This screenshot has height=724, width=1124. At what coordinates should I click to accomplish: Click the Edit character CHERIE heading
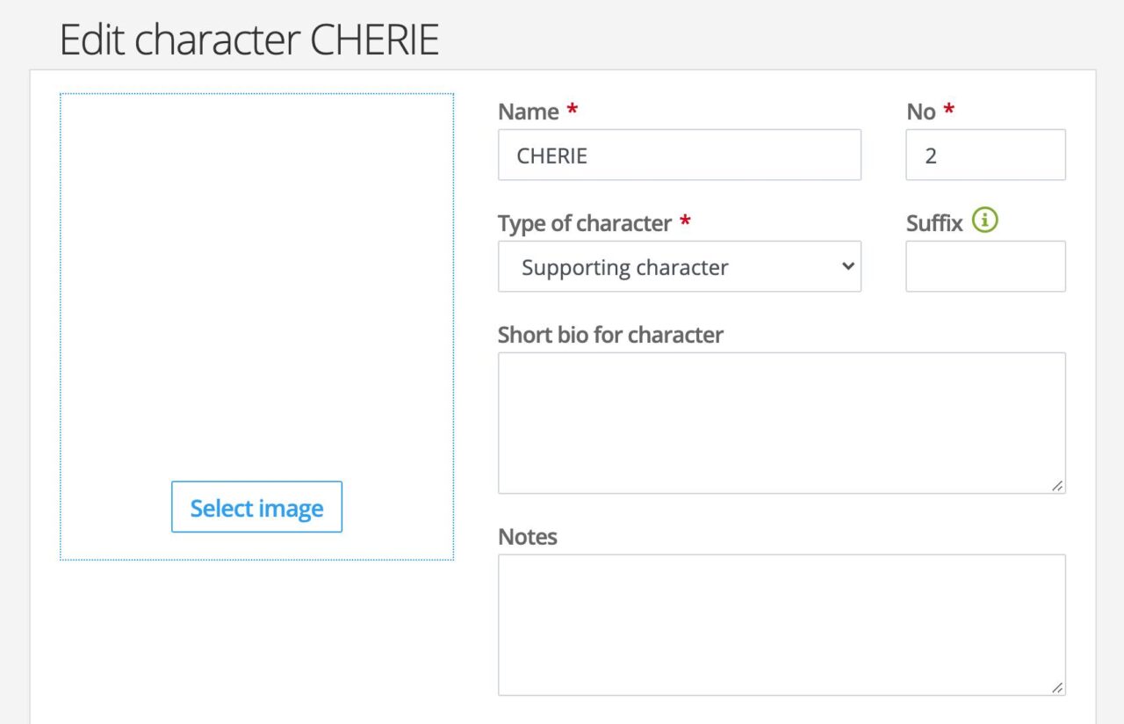[249, 39]
